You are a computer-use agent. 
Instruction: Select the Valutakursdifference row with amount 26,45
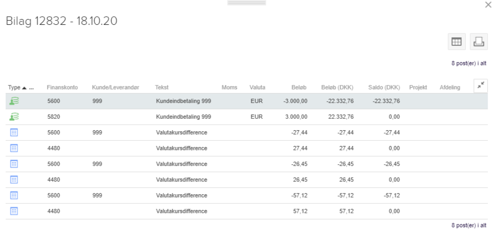pyautogui.click(x=246, y=179)
